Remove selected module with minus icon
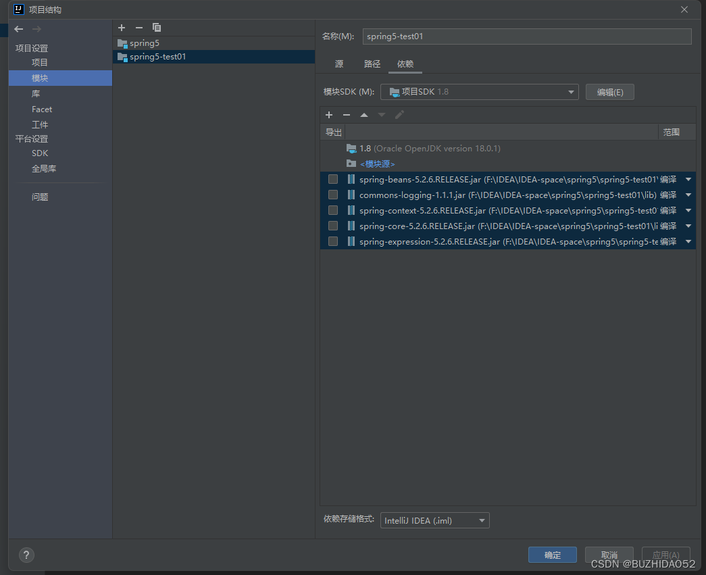 (139, 28)
